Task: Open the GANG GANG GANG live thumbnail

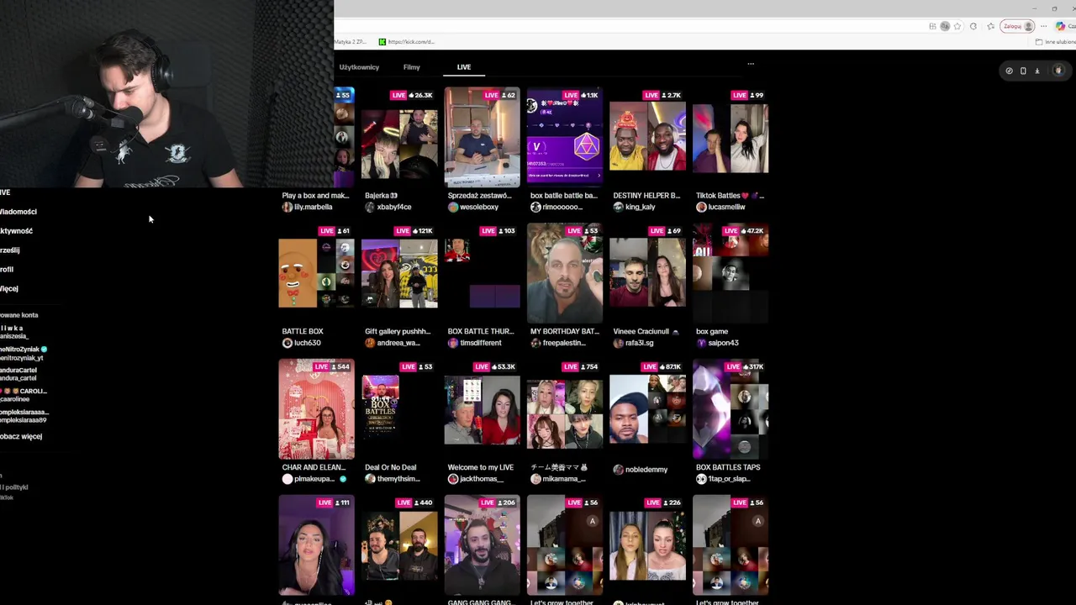Action: pyautogui.click(x=482, y=545)
